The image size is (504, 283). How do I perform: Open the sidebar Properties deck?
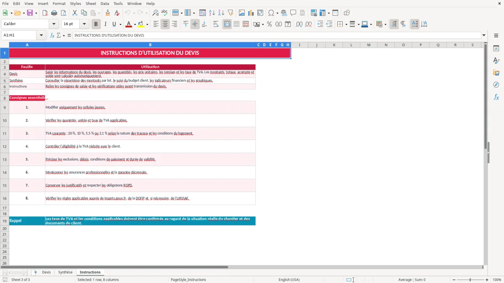point(496,49)
